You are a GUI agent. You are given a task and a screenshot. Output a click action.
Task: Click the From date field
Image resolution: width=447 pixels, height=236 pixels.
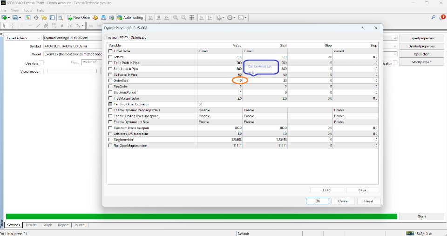click(x=92, y=62)
